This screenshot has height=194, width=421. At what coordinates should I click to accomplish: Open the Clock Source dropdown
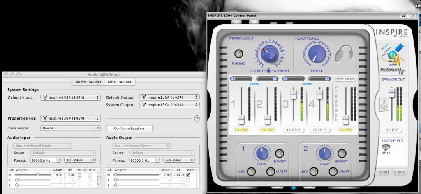point(71,128)
